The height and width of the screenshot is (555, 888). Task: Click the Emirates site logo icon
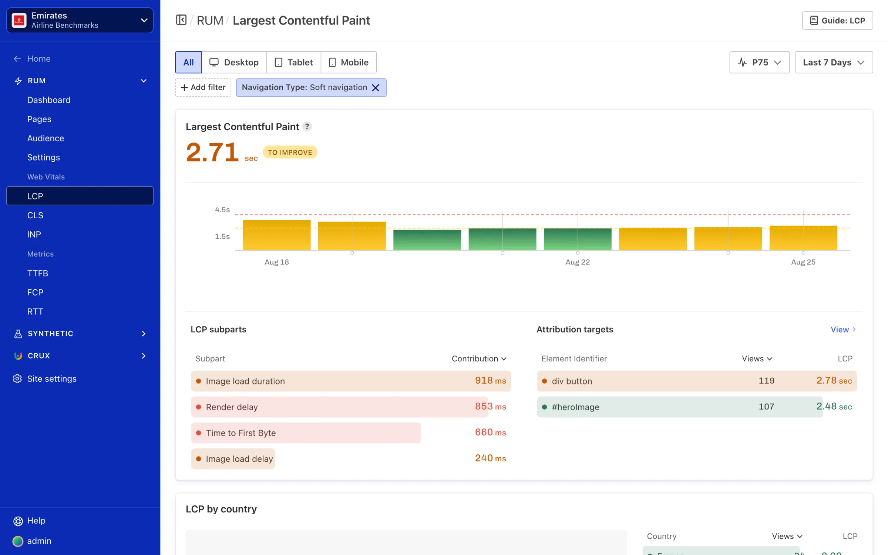click(19, 20)
